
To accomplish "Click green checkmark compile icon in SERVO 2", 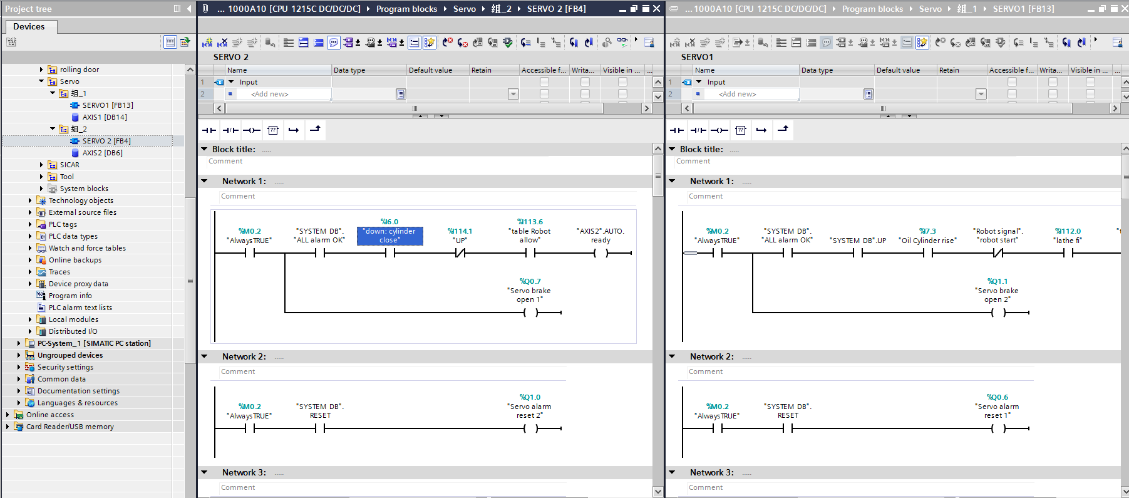I will [508, 43].
